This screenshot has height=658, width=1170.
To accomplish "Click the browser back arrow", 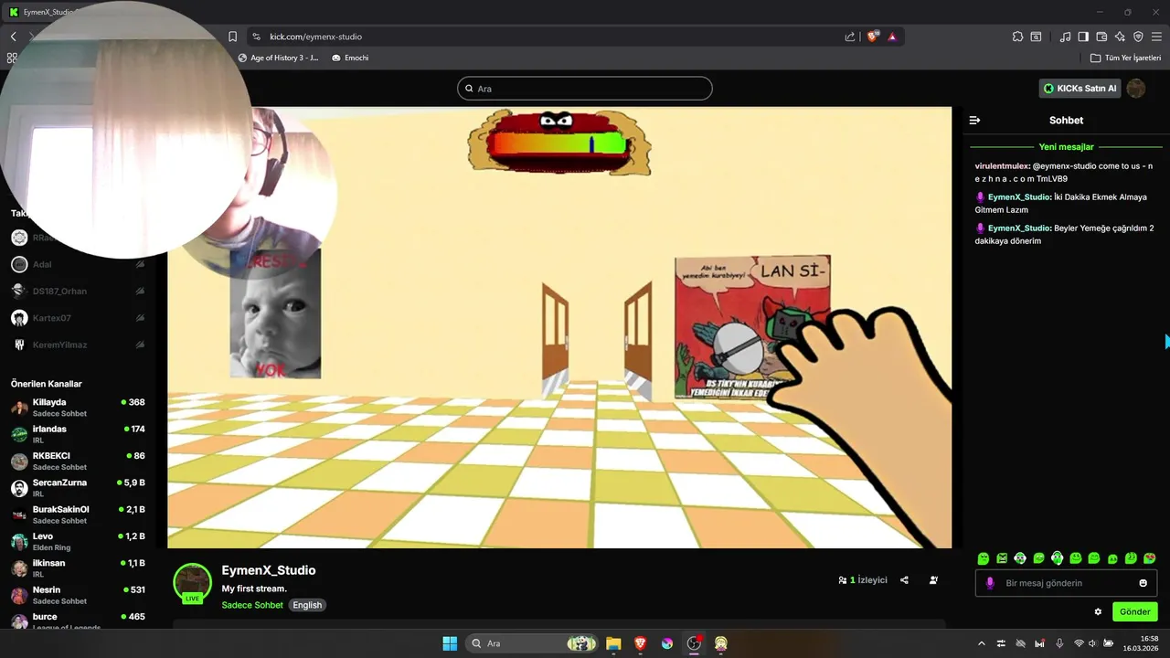I will coord(13,37).
